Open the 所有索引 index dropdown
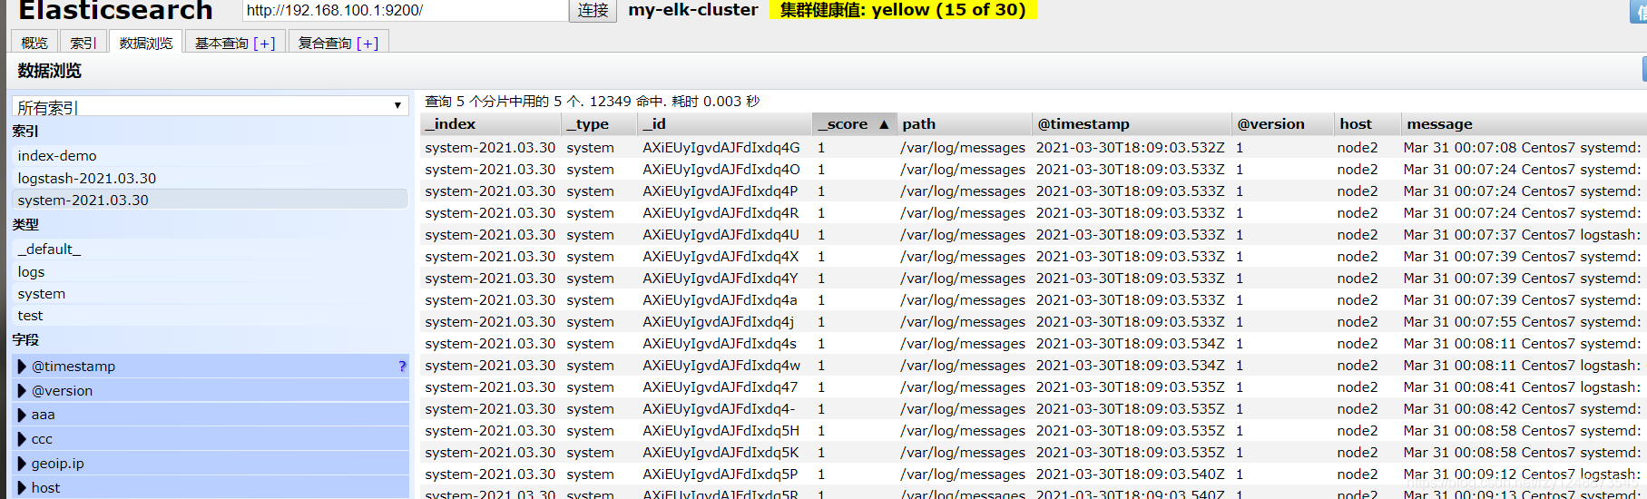 tap(210, 107)
